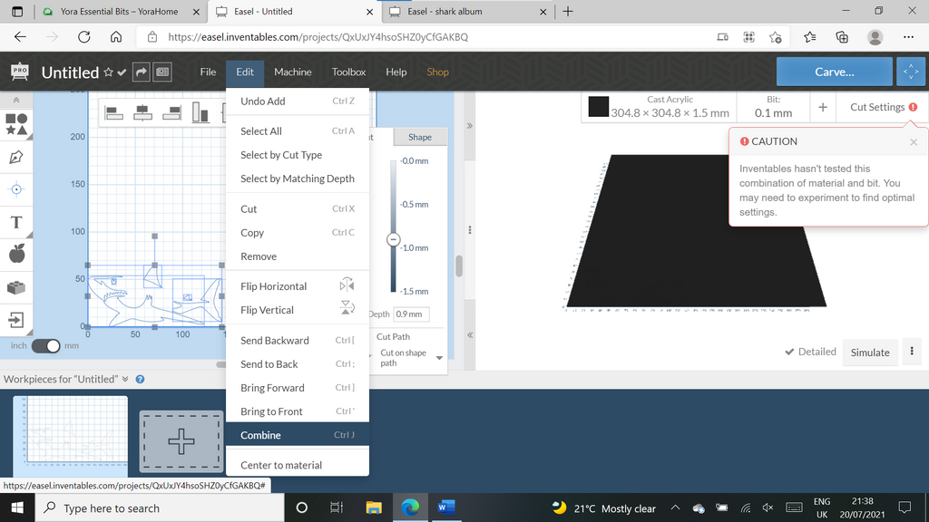The width and height of the screenshot is (929, 522).
Task: Align selected objects left
Action: (113, 112)
